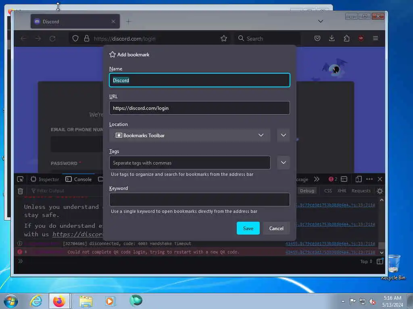Open the List all tabs chevron

pos(320,21)
